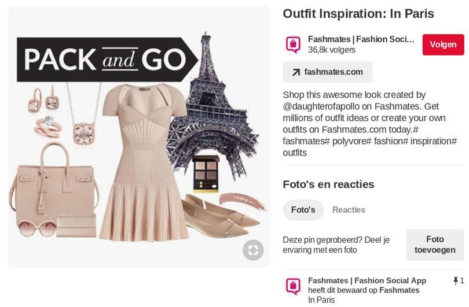Viewport: 469px width, 307px height.
Task: Click the arrow icon on fashmates.com button
Action: point(296,72)
